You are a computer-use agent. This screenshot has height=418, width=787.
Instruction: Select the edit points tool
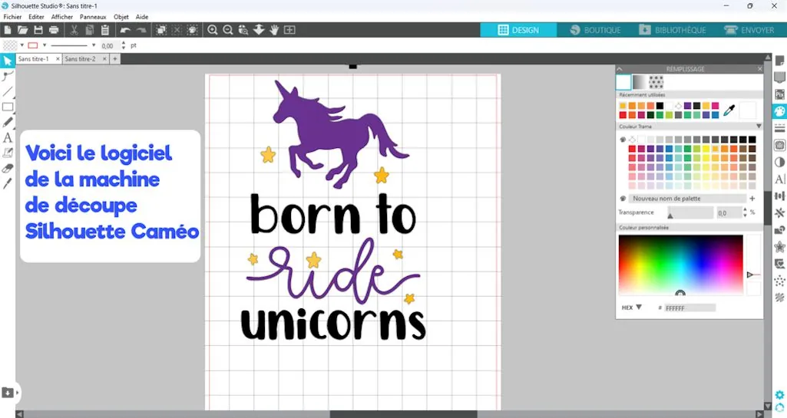[8, 76]
